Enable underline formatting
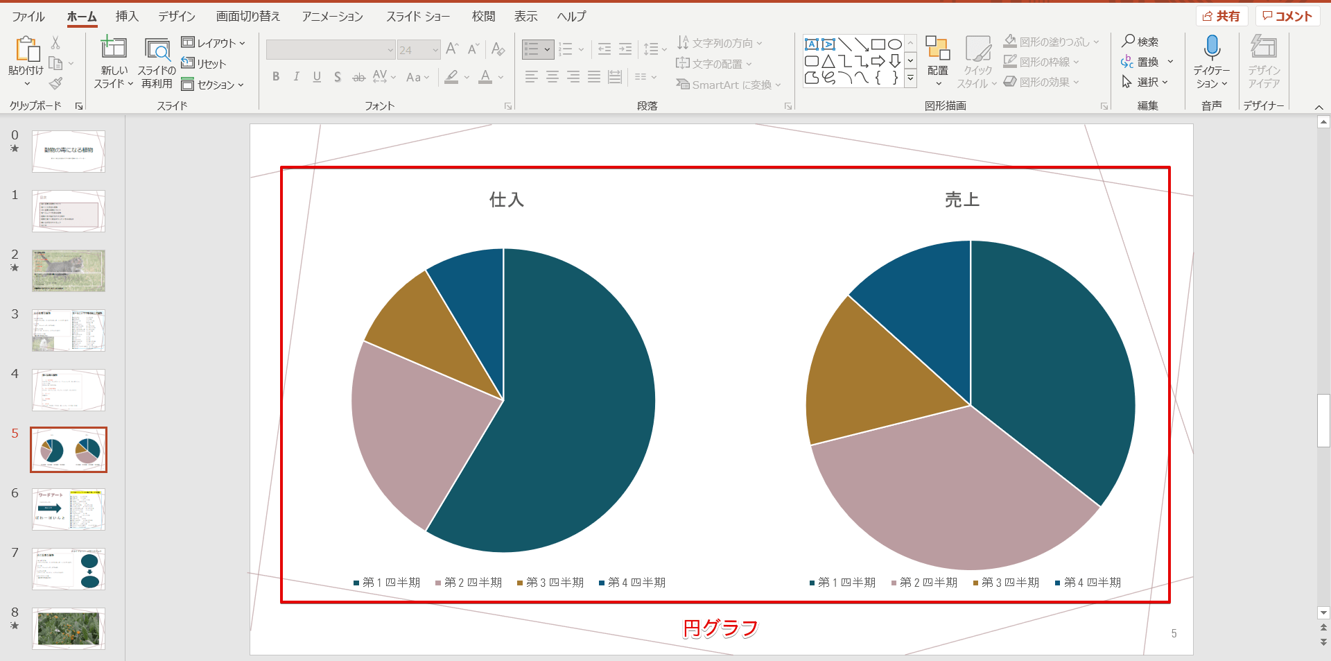This screenshot has width=1331, height=661. 317,77
